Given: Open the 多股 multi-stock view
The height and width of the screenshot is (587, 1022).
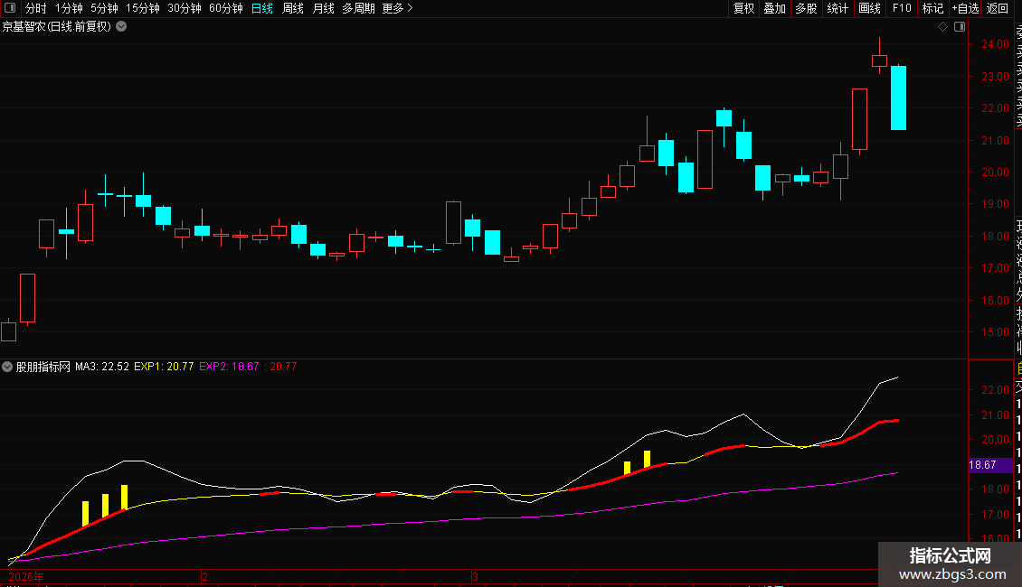Looking at the screenshot, I should (806, 8).
